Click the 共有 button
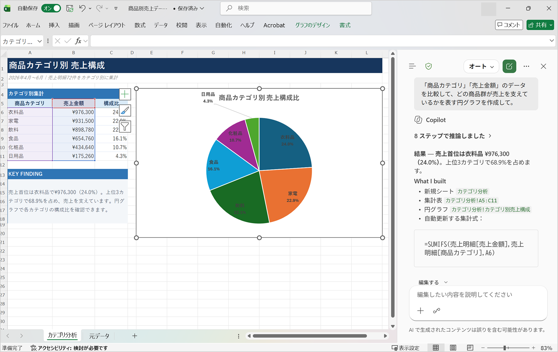The image size is (558, 352). [540, 25]
